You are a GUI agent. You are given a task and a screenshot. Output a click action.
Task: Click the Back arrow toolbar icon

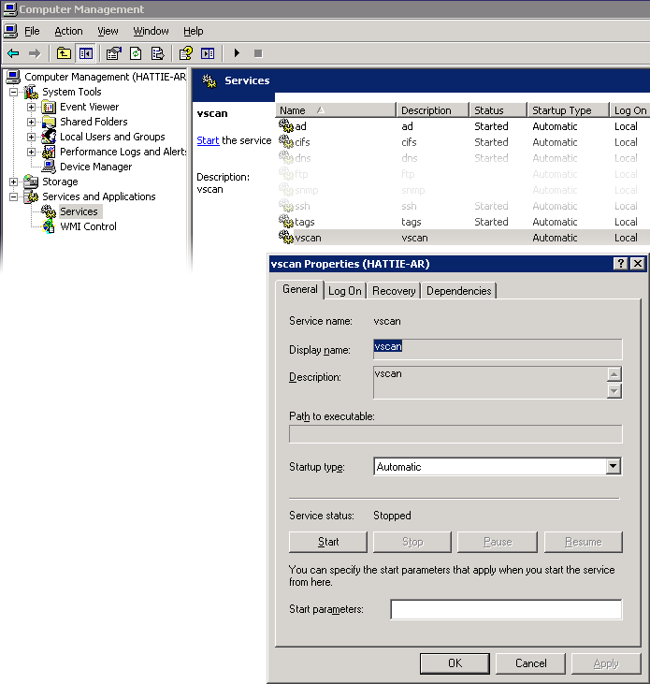coord(13,53)
